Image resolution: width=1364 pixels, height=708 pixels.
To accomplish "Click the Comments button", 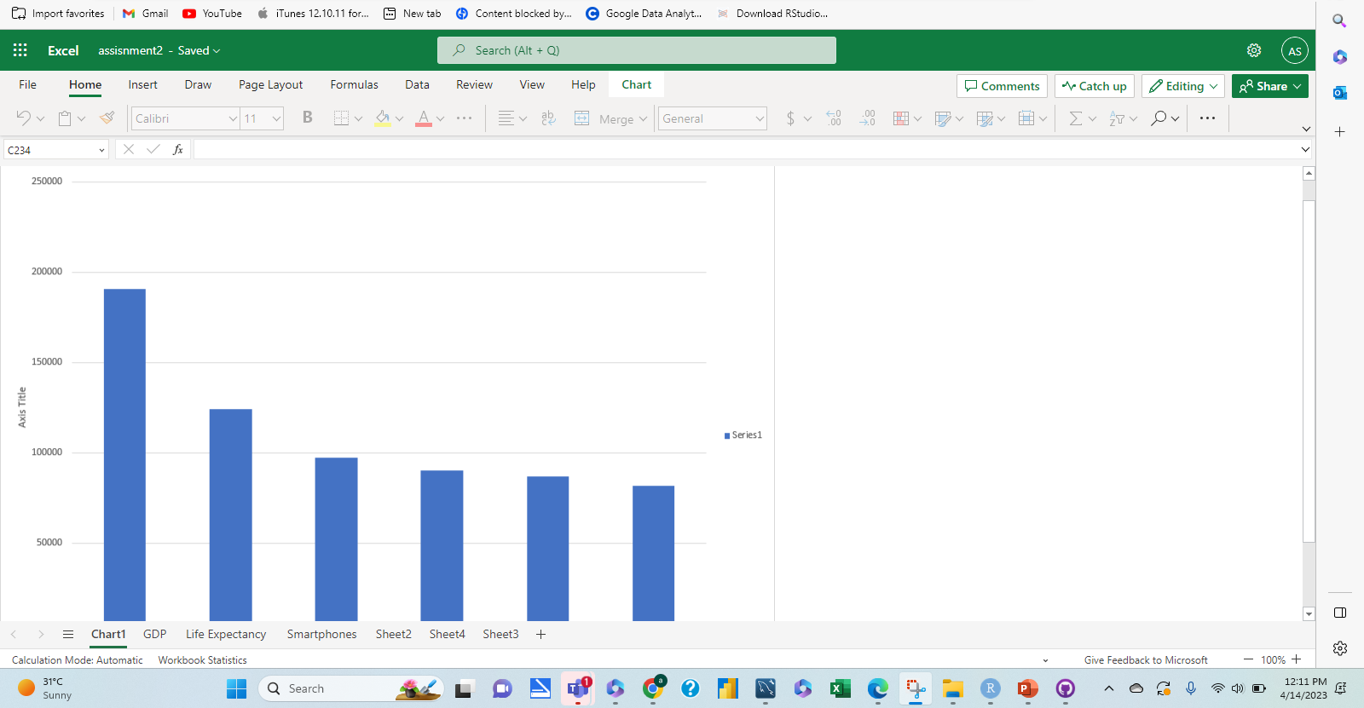I will 1002,86.
